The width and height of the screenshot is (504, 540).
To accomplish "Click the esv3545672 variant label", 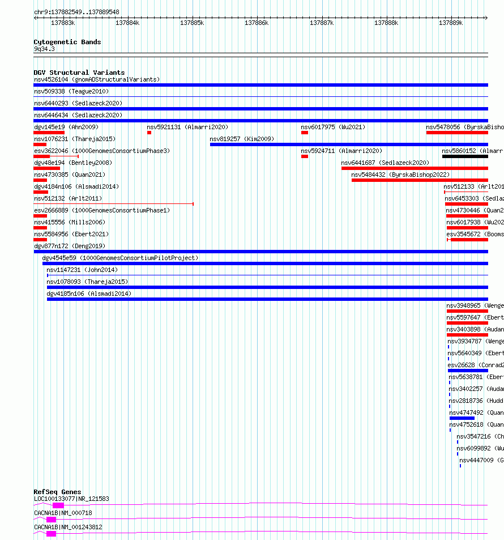I will [x=475, y=234].
